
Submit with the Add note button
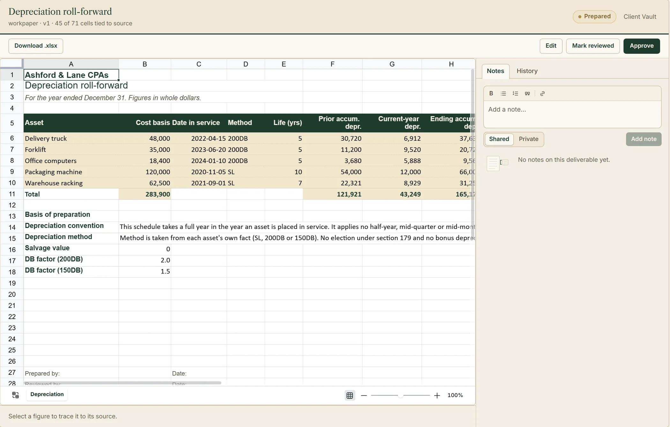[644, 139]
